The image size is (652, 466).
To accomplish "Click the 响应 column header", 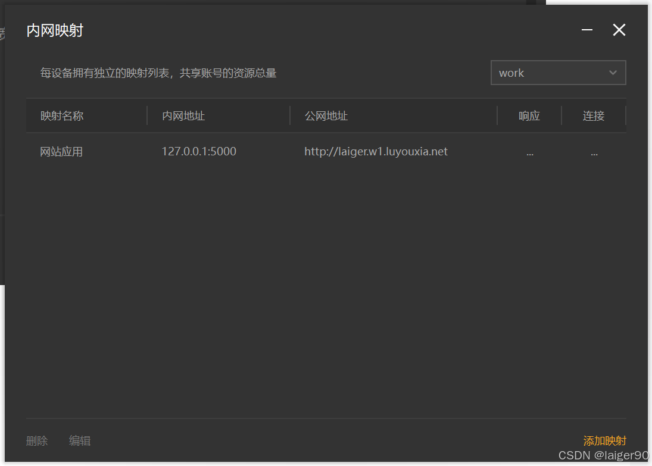I will [x=529, y=115].
